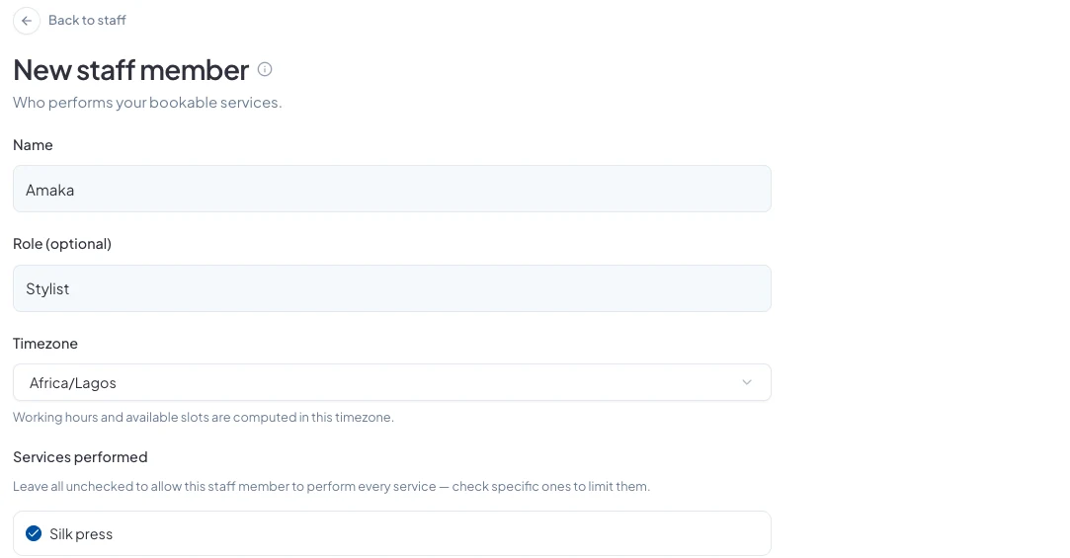Open the info icon beside New staff member
1070x558 pixels.
265,69
